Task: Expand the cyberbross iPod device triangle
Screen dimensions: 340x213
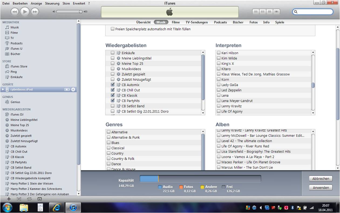Action: click(3, 89)
